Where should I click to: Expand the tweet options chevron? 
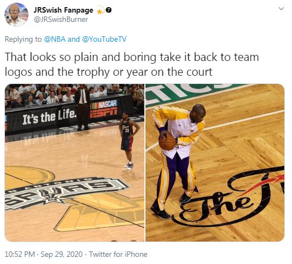click(x=281, y=9)
